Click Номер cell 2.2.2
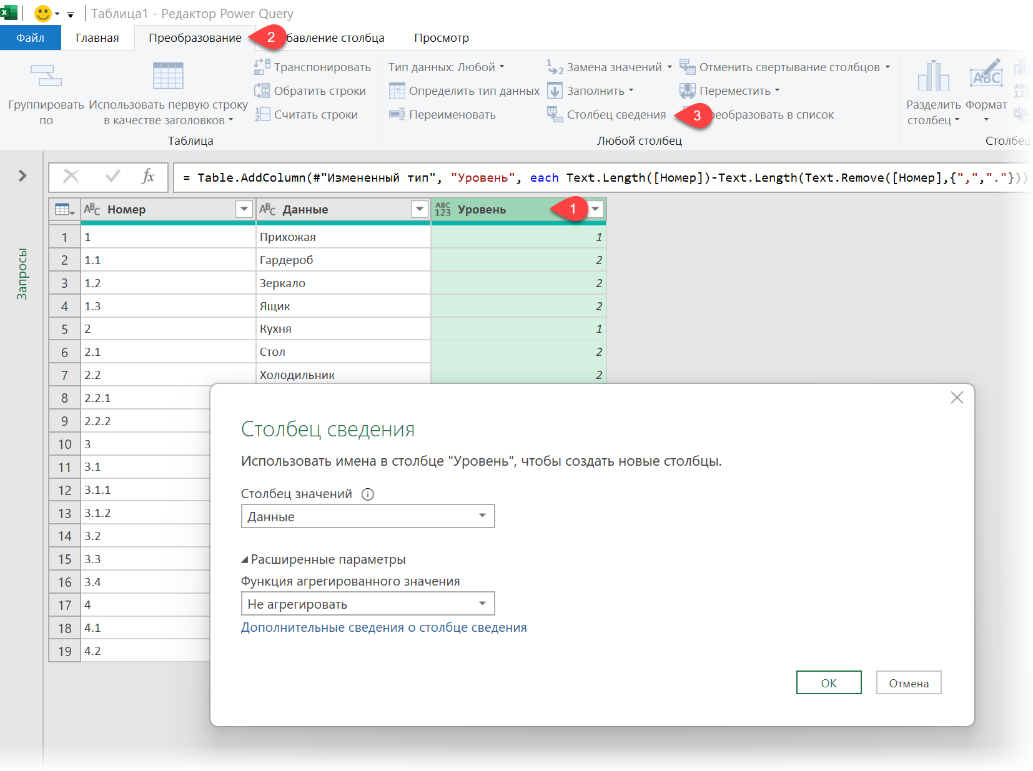This screenshot has width=1033, height=771. tap(145, 421)
